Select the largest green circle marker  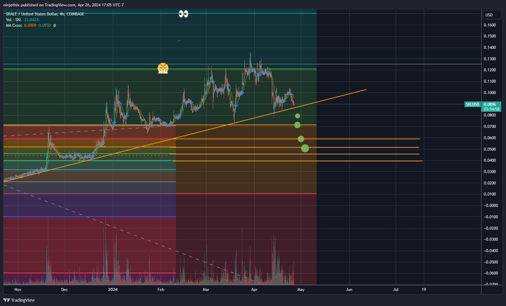305,148
